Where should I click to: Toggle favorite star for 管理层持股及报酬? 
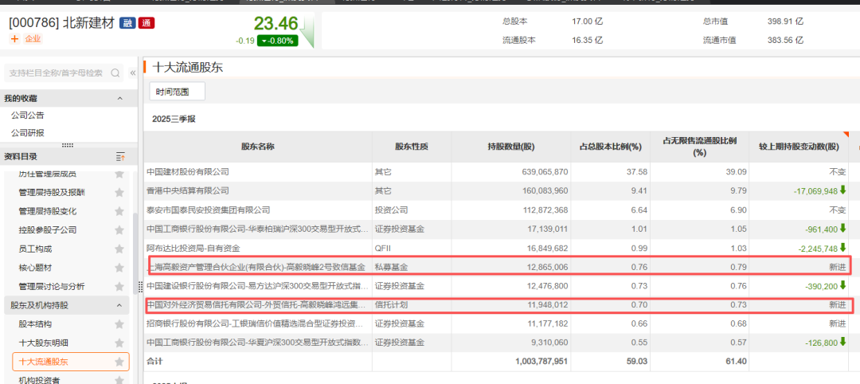(x=119, y=193)
